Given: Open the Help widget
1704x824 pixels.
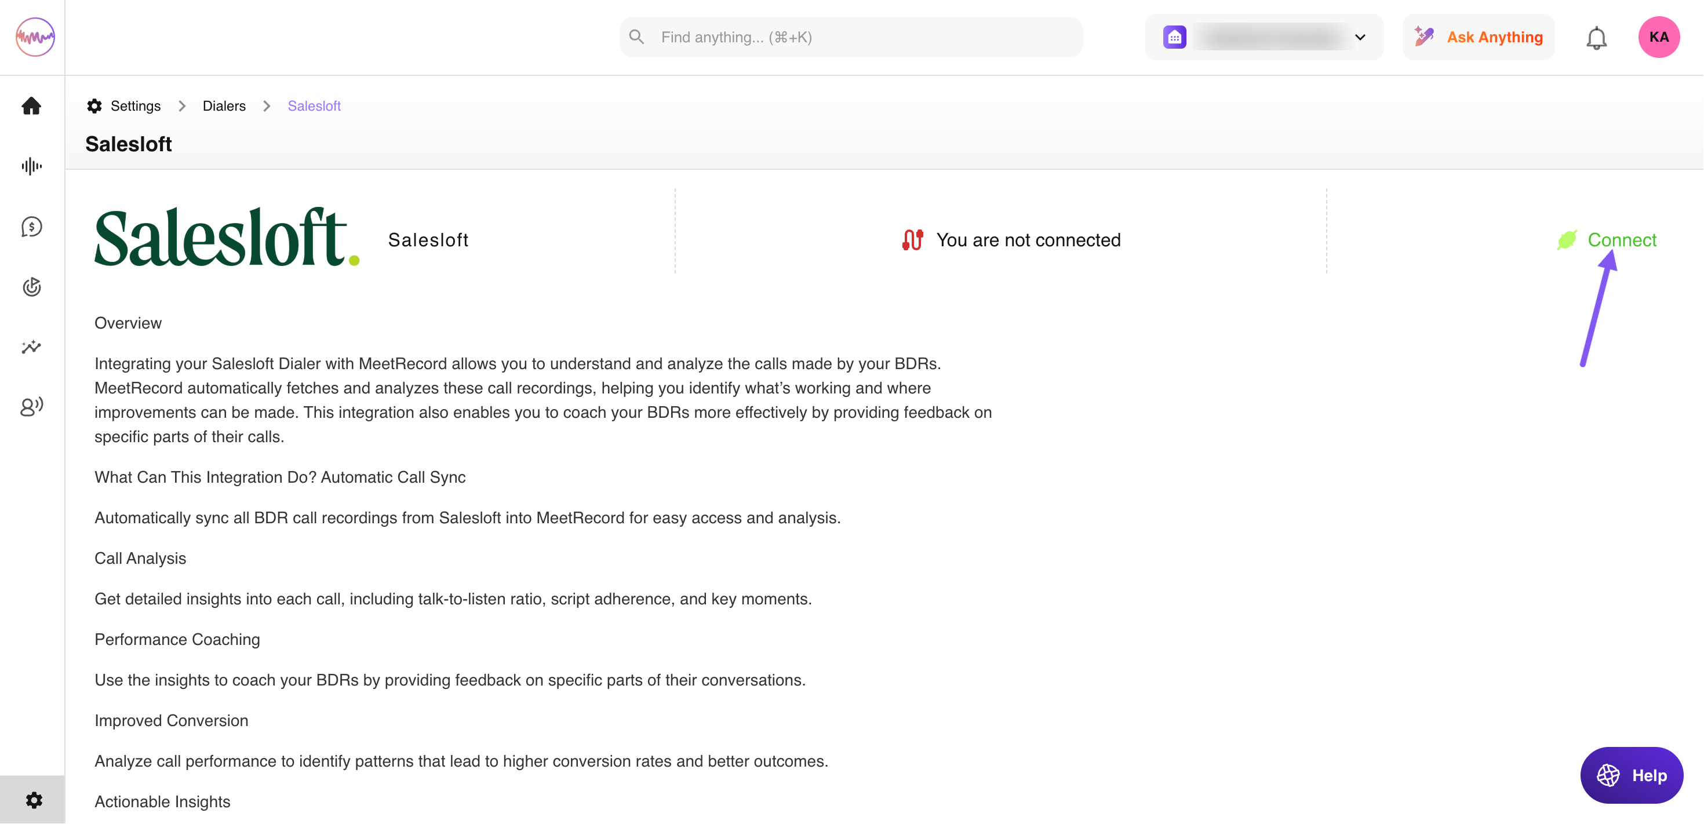Looking at the screenshot, I should pyautogui.click(x=1631, y=775).
